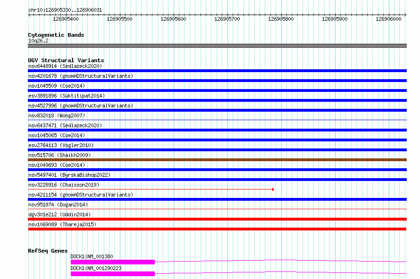Screen dimensions: 420x279
Task: Click magenta exon block of DOCK1|NM_001290223
Action: (x=113, y=274)
